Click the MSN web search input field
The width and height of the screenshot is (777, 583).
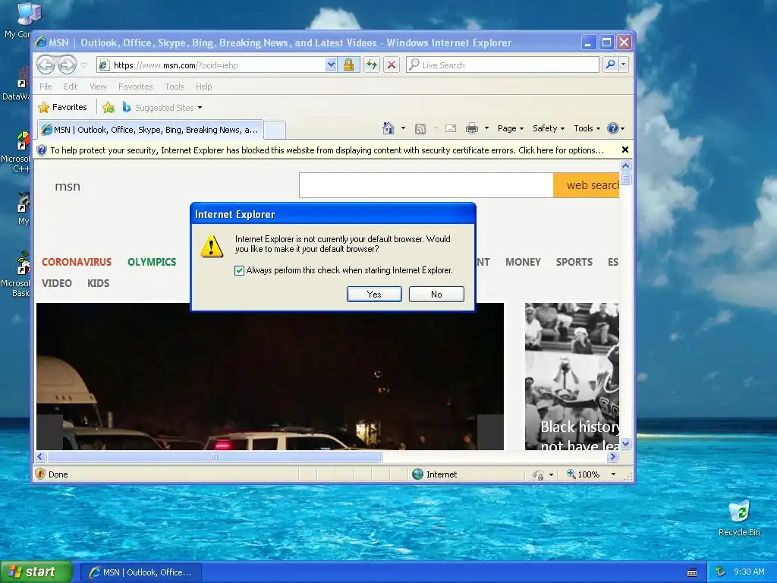click(426, 185)
